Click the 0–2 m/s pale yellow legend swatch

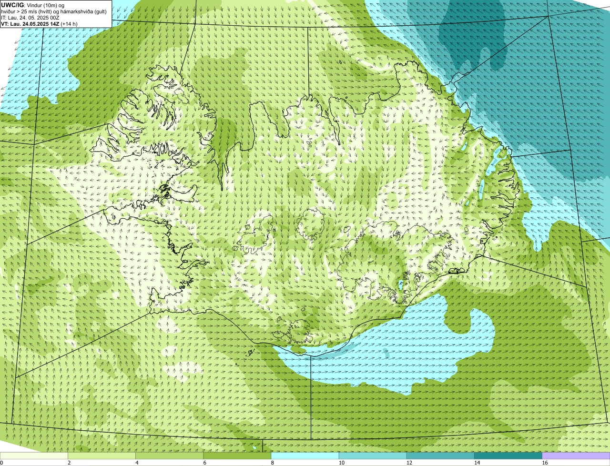pos(34,456)
